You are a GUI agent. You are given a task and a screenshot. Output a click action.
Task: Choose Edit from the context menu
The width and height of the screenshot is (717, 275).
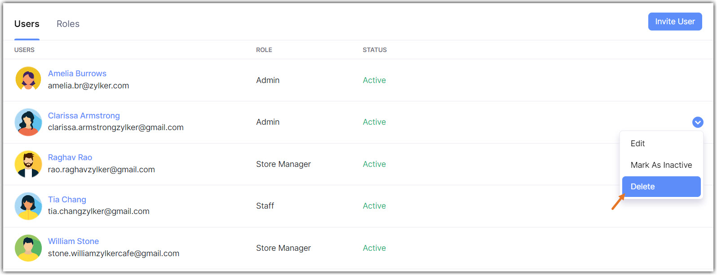(637, 144)
